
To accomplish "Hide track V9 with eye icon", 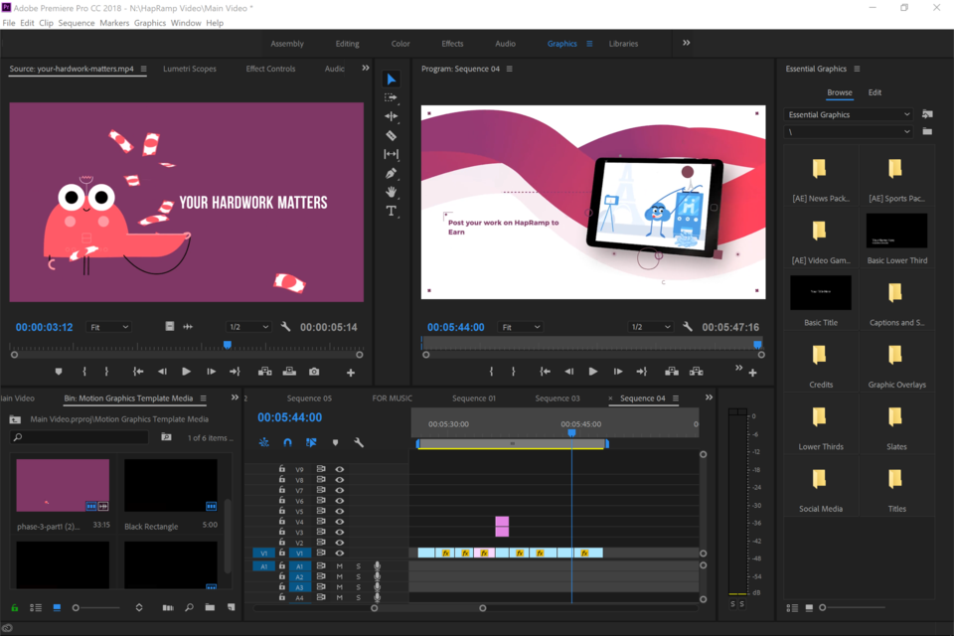I will 340,469.
